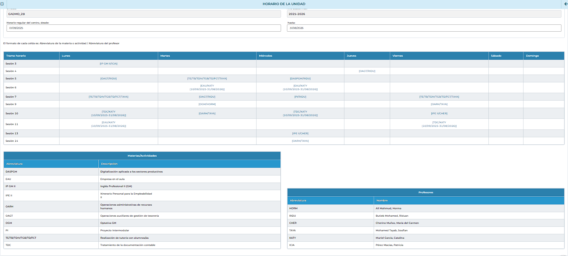Image resolution: width=568 pixels, height=256 pixels.
Task: Open the OAGT/RIDU entry on Jueves
Action: point(367,71)
